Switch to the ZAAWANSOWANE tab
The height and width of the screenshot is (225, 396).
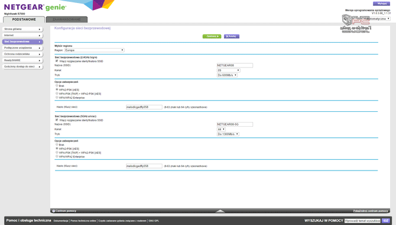point(67,20)
